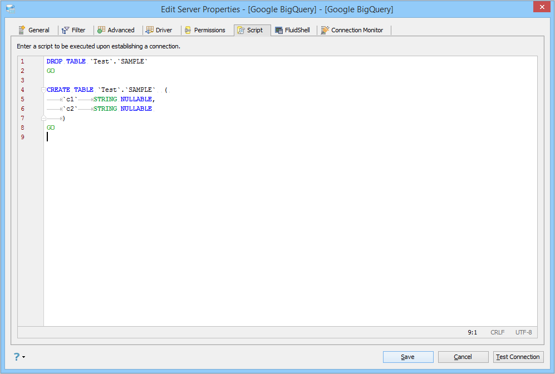
Task: Click the Connection Monitor plug icon
Action: point(325,30)
